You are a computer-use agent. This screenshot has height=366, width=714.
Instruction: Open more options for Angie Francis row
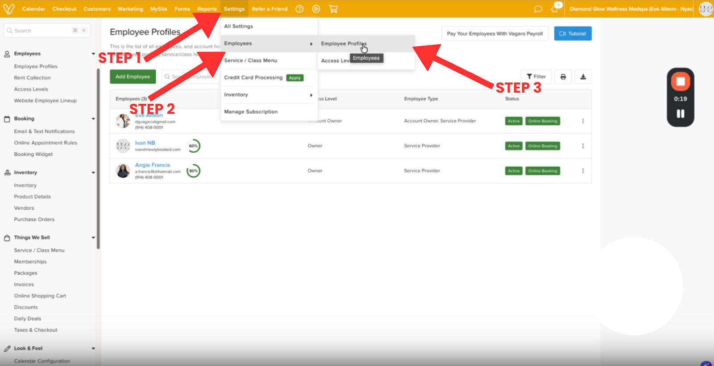pos(583,171)
